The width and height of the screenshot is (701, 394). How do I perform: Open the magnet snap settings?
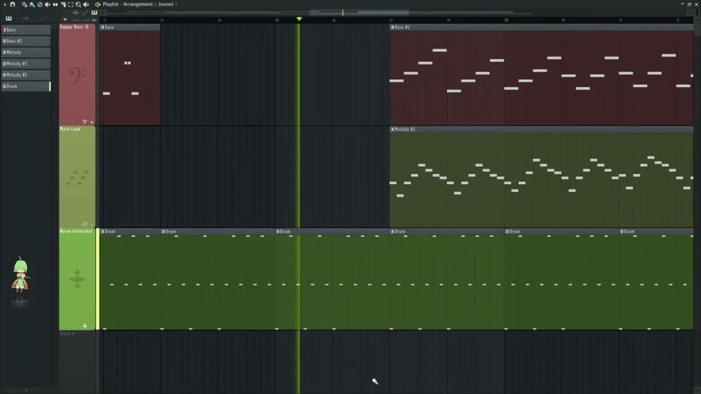(13, 4)
